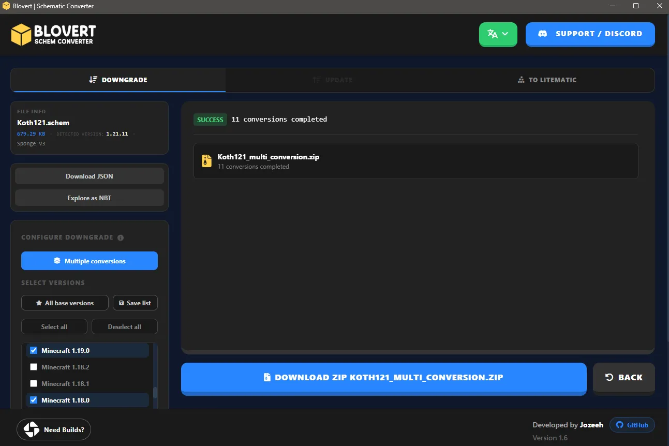
Task: Click the detected version 1.21.11 value
Action: (x=117, y=133)
